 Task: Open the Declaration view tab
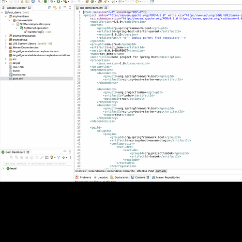pyautogui.click(x=120, y=177)
